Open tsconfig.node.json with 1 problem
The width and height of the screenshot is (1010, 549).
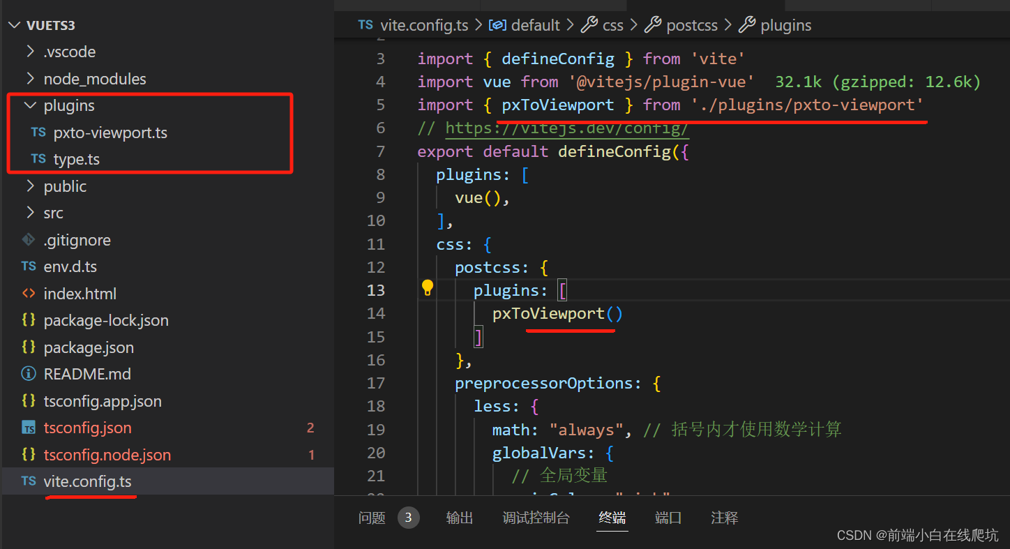pos(107,455)
